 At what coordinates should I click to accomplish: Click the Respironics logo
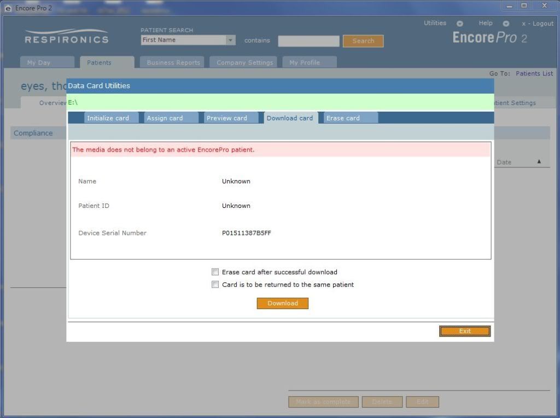[x=66, y=37]
